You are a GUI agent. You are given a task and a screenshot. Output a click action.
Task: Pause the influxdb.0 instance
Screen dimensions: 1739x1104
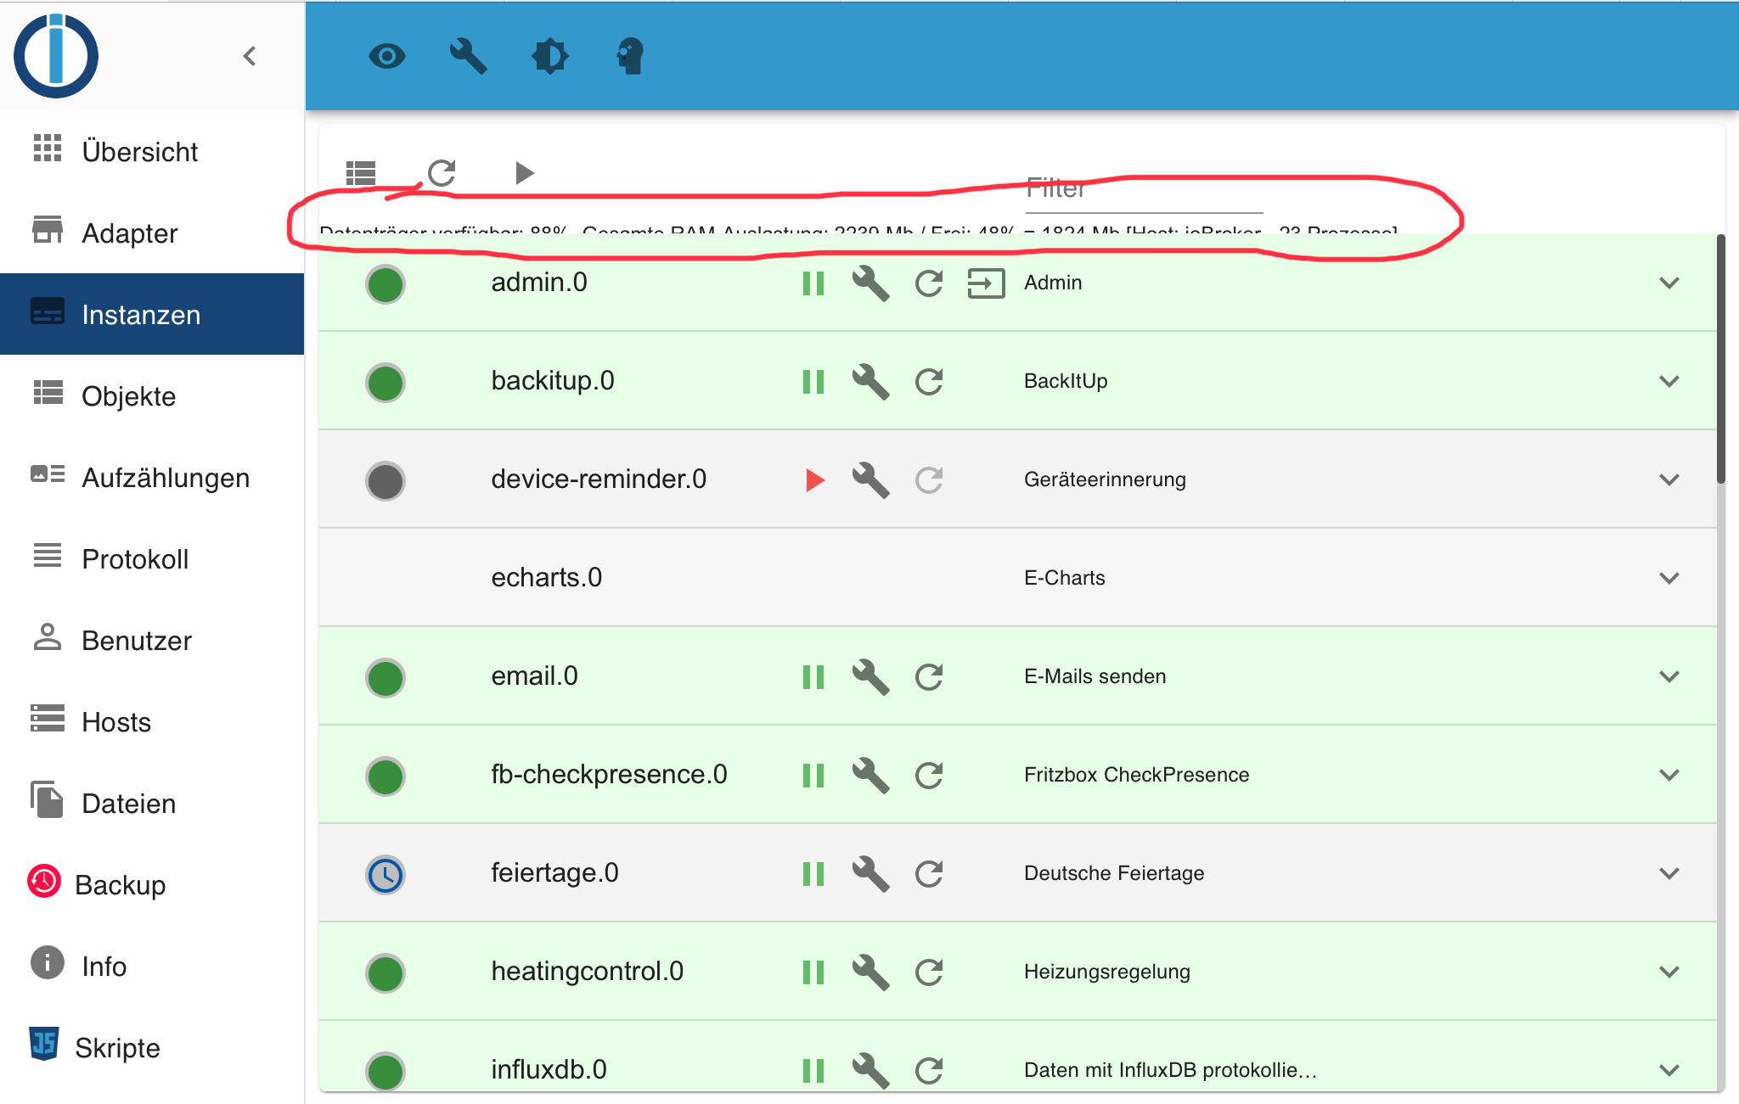(x=813, y=1070)
